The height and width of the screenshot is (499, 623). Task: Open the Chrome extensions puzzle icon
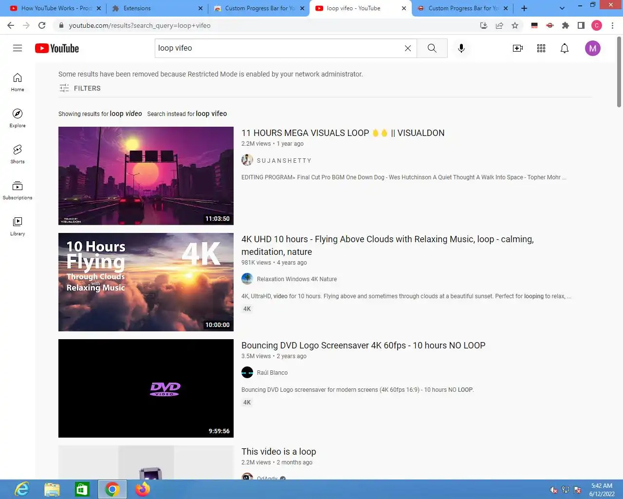coord(566,25)
